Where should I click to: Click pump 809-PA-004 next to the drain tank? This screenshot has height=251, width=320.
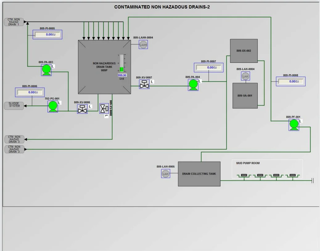click(x=193, y=84)
